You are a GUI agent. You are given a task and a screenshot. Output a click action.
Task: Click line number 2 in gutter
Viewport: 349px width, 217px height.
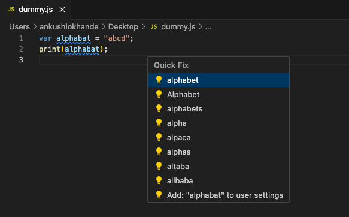(21, 49)
